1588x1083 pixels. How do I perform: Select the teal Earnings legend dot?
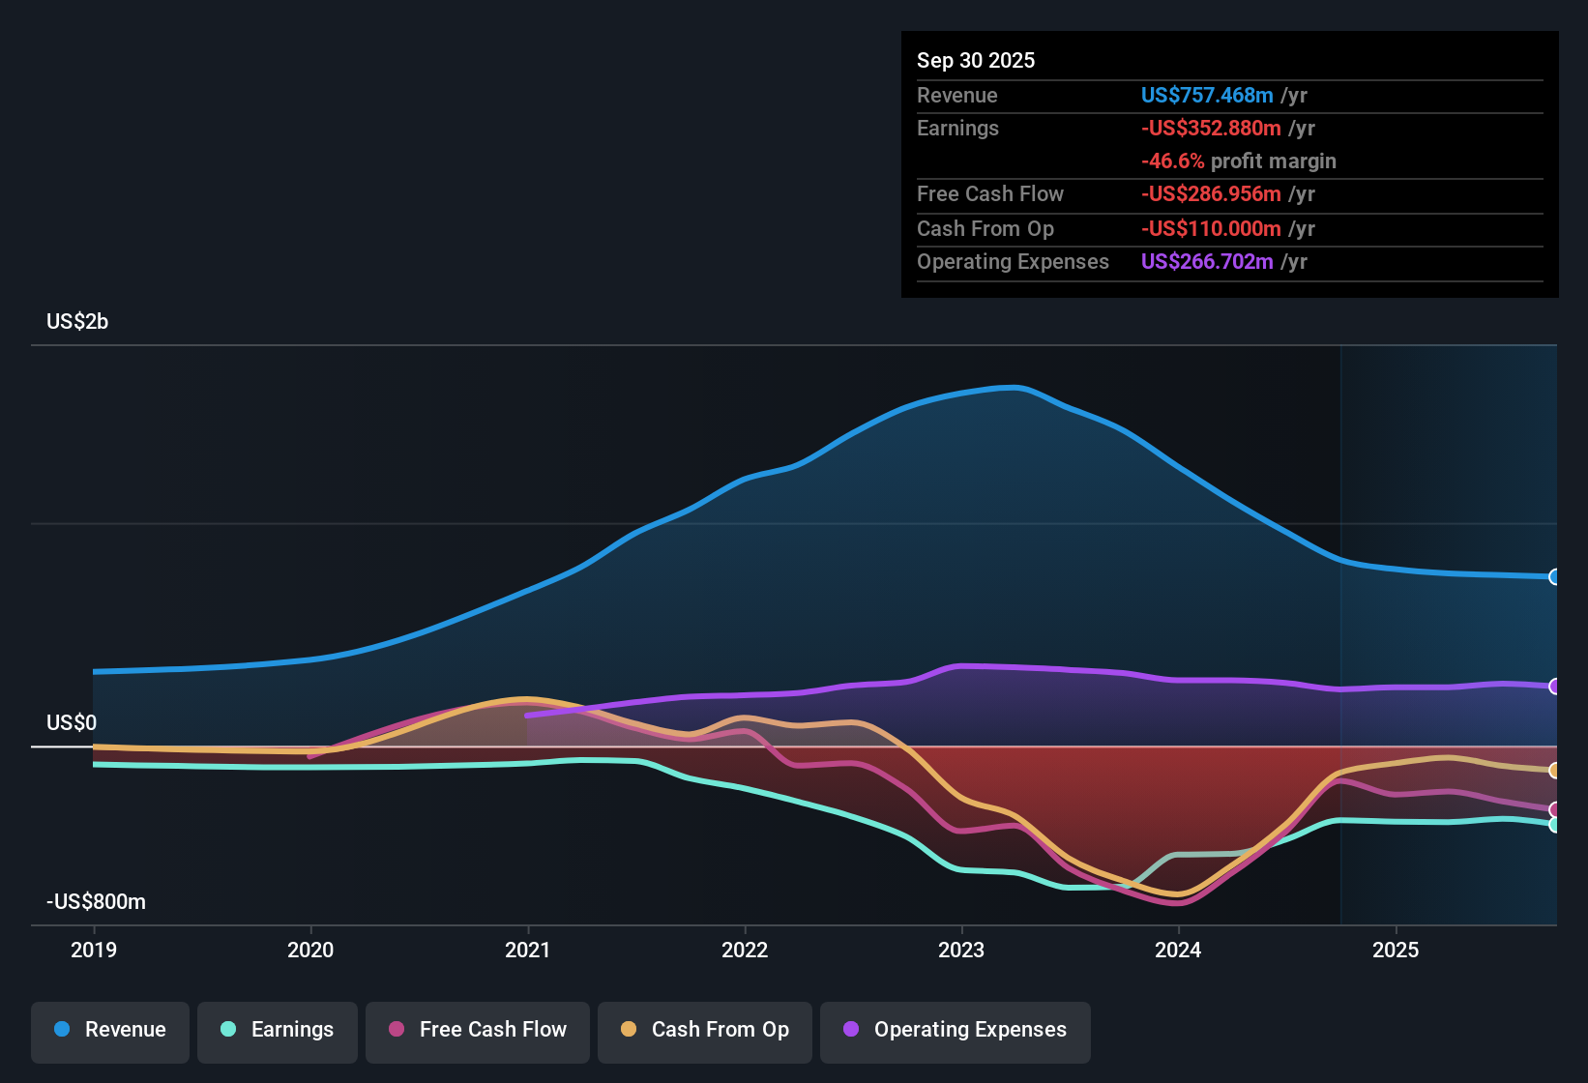[x=228, y=1030]
